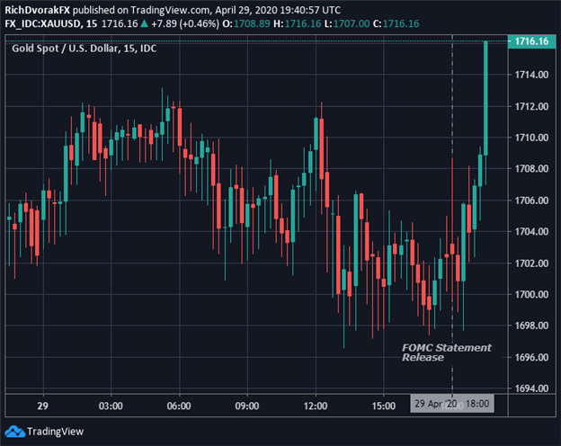Select the 1694.00 price axis label

pos(531,388)
